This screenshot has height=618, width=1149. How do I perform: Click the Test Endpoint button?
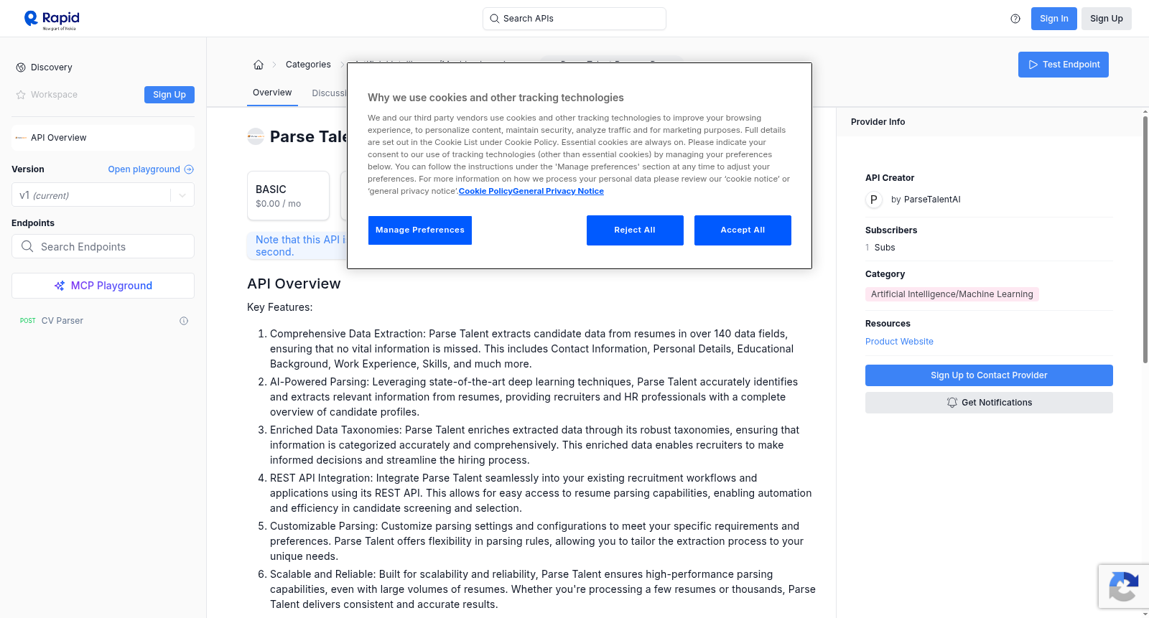[1063, 65]
